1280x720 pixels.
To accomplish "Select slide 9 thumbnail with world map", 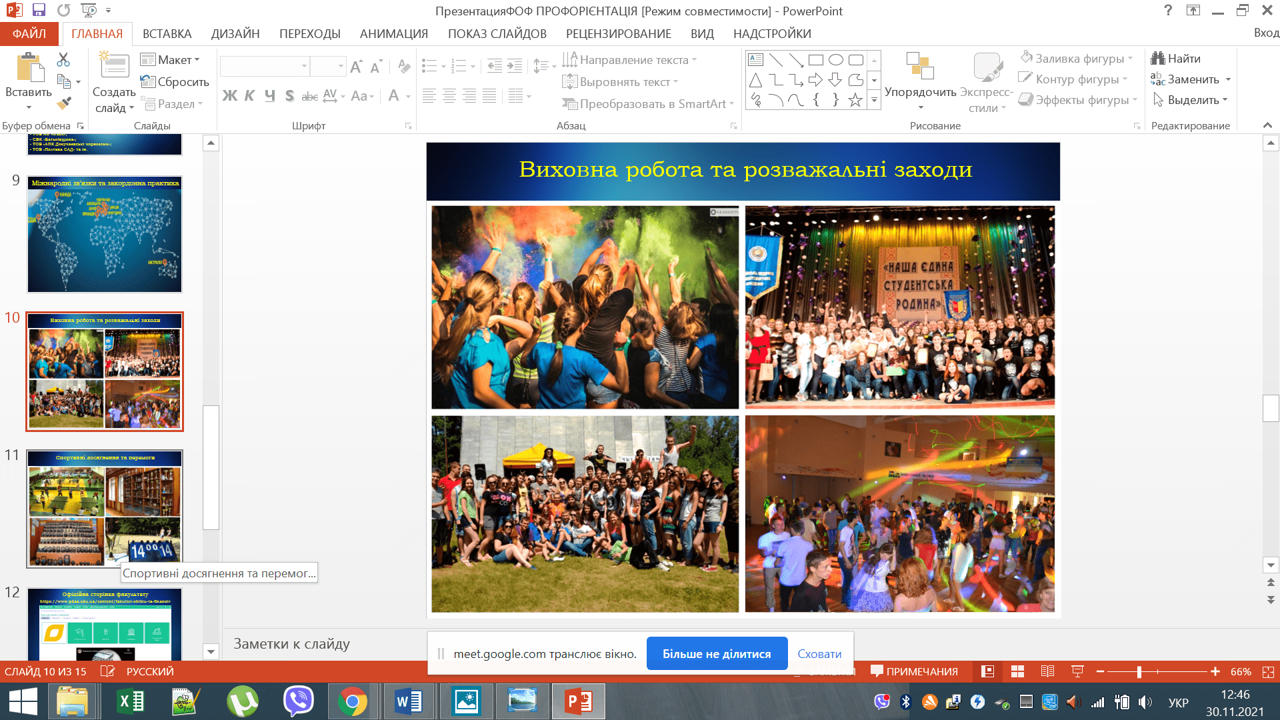I will [105, 235].
